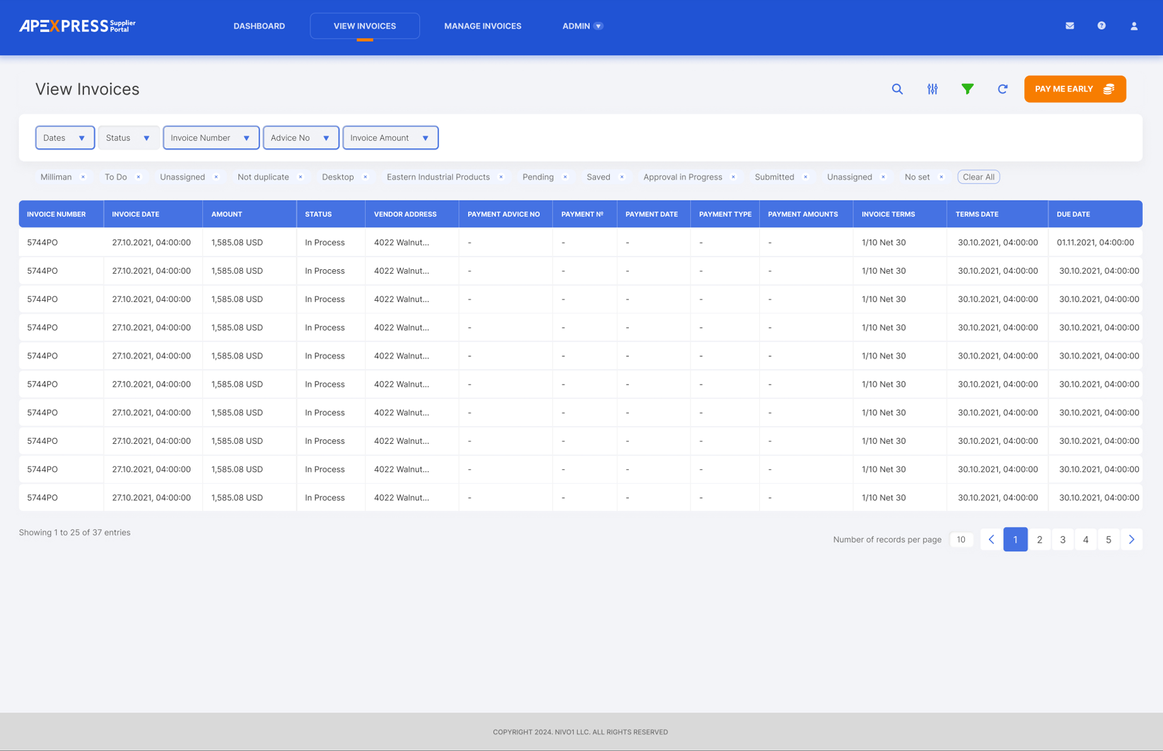Select the View Invoices tab
The image size is (1163, 751).
[x=365, y=26]
